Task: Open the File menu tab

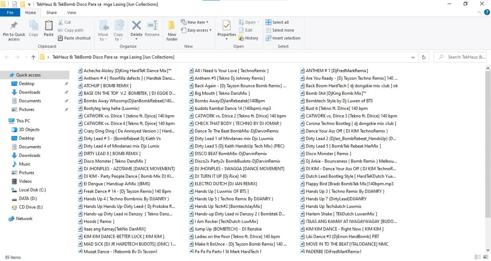Action: [x=10, y=13]
